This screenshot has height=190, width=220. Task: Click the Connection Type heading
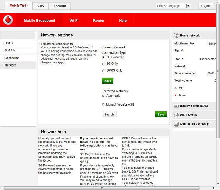click(x=114, y=52)
